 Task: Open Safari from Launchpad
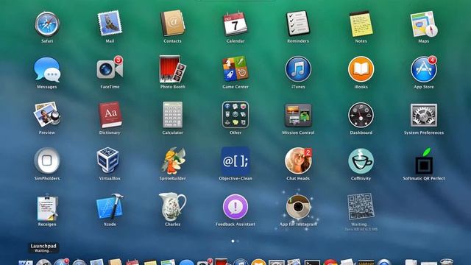[x=47, y=24]
